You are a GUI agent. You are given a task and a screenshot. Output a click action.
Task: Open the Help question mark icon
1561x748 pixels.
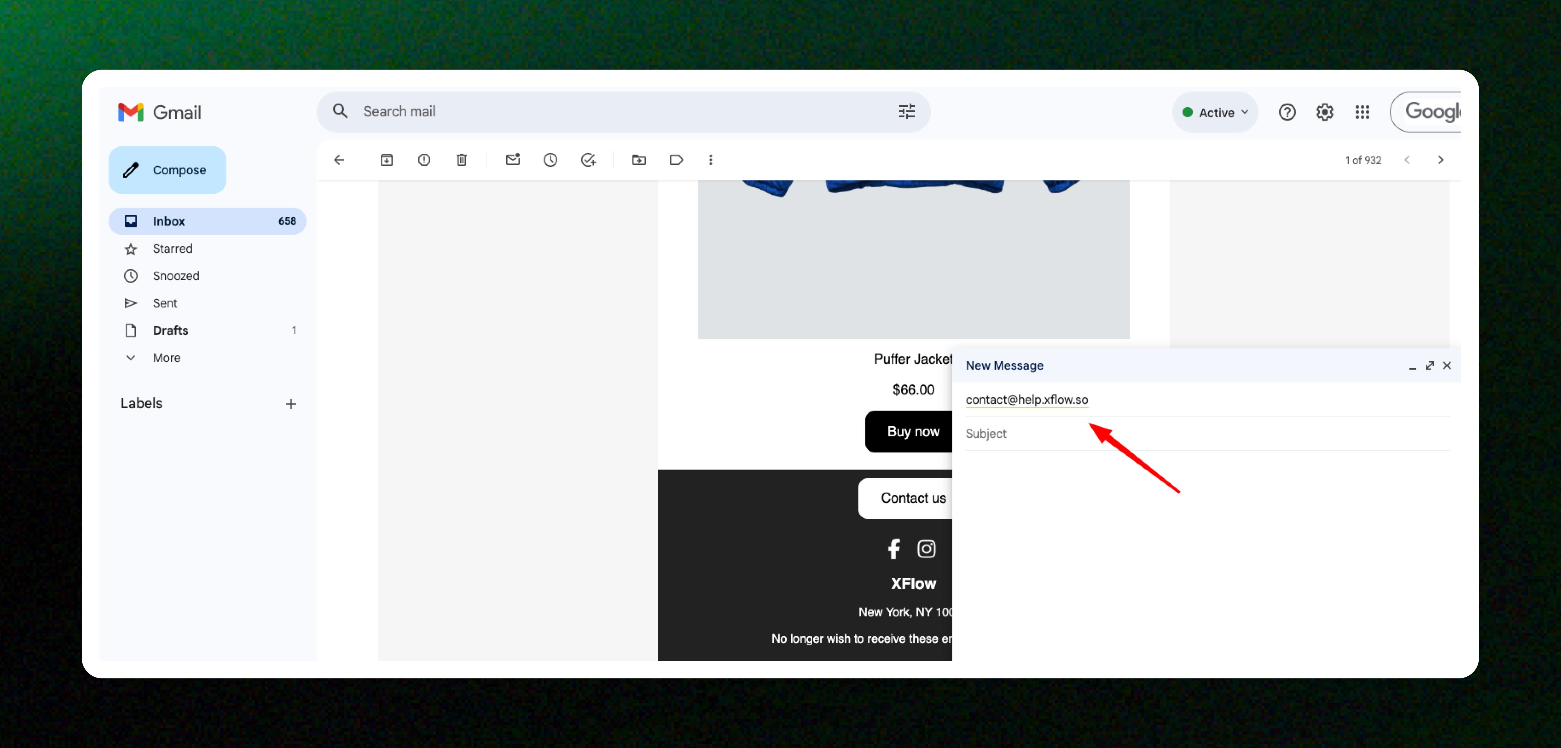(x=1287, y=112)
